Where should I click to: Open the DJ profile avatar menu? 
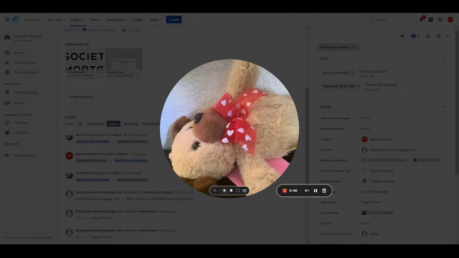[450, 20]
